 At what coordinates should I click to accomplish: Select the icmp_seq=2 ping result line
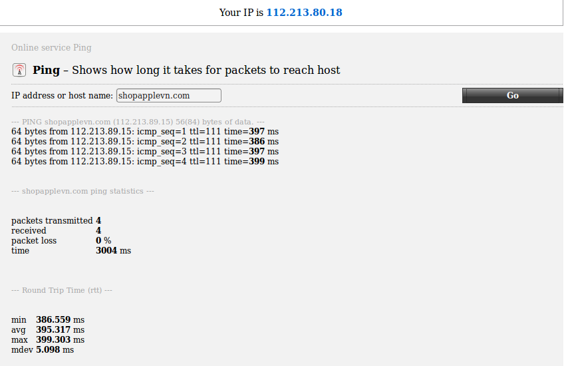tap(145, 141)
